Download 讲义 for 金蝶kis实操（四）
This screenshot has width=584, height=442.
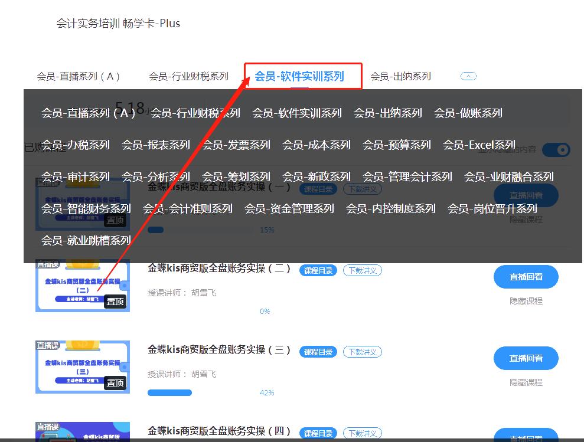pos(363,433)
